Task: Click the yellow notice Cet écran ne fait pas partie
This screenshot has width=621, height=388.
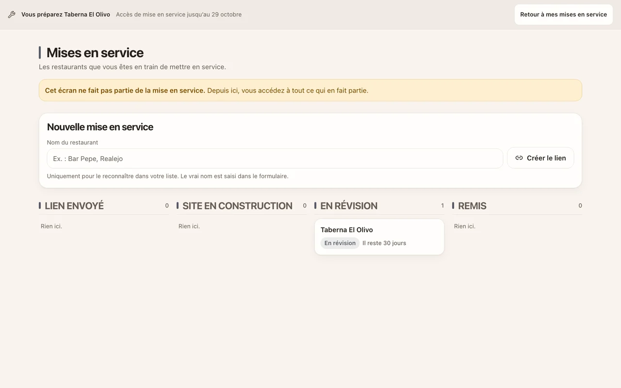Action: tap(310, 90)
